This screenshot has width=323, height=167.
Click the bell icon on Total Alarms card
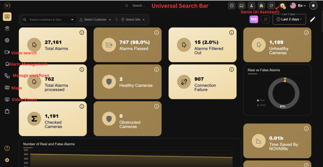tap(34, 45)
